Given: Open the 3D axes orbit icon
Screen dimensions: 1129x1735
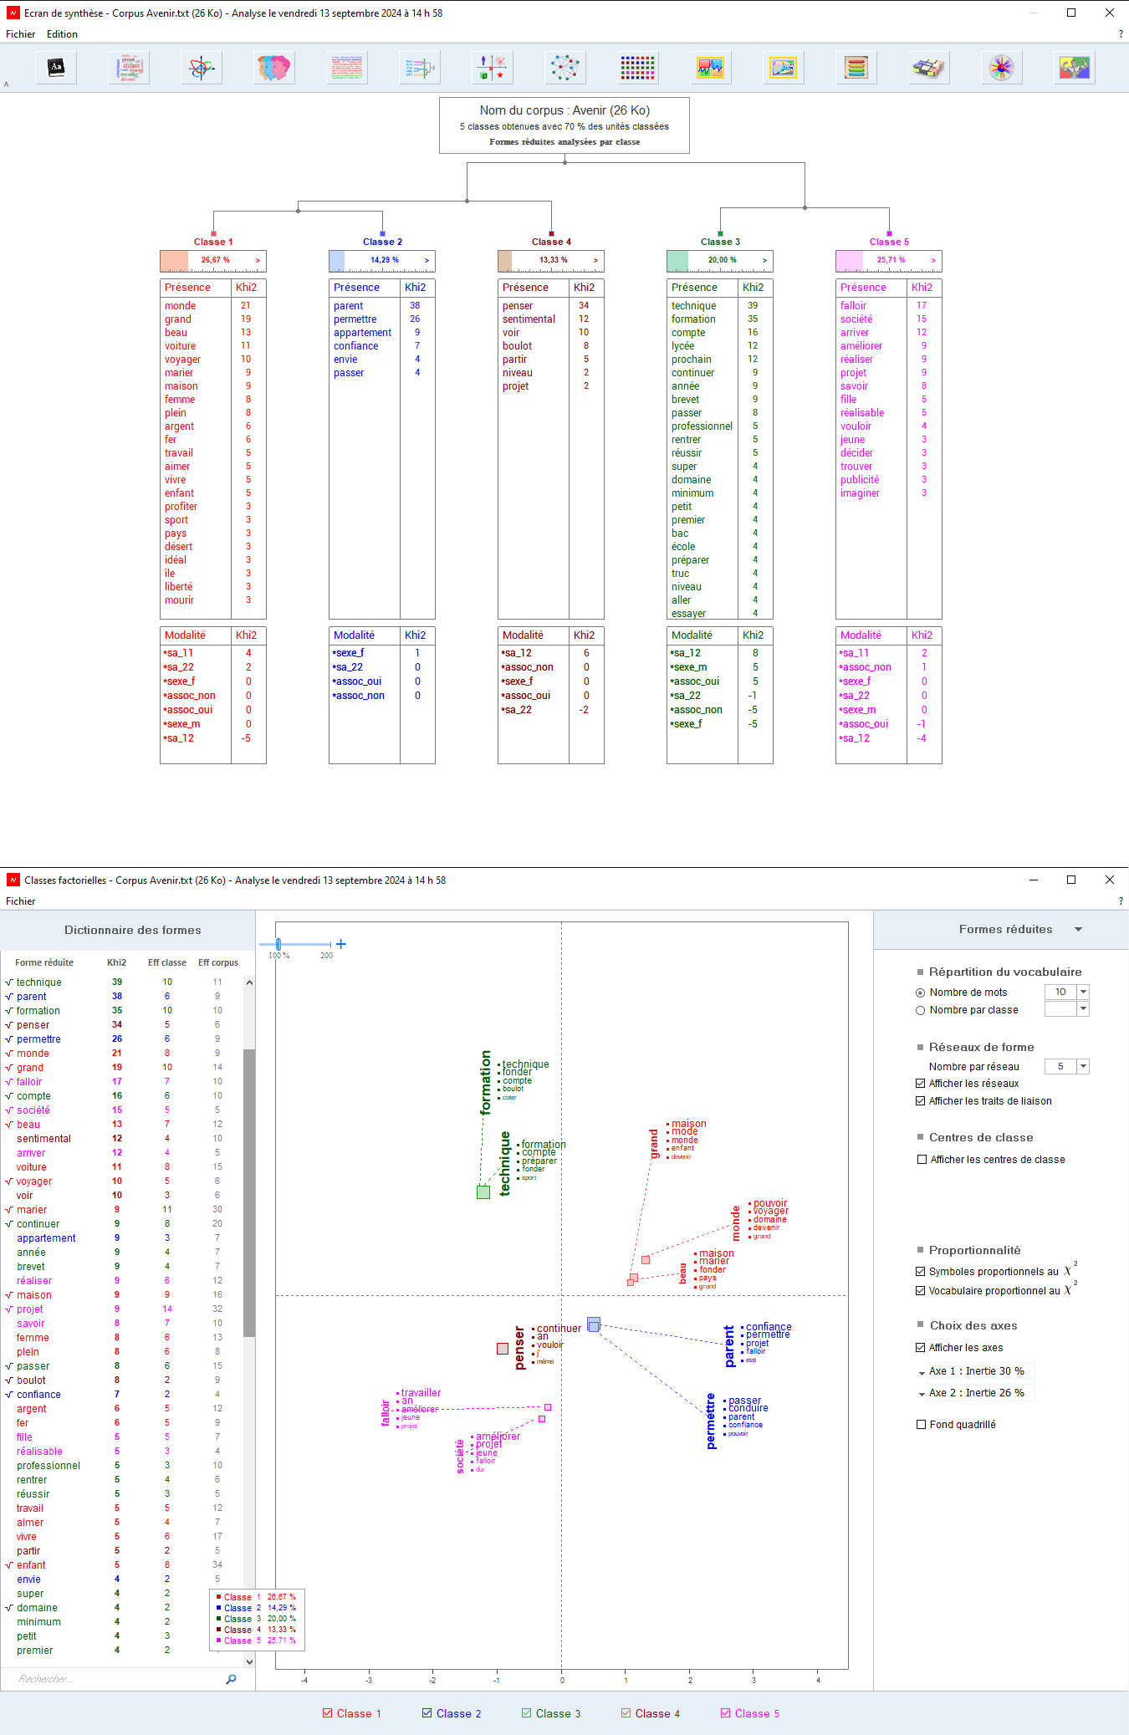Looking at the screenshot, I should tap(202, 68).
